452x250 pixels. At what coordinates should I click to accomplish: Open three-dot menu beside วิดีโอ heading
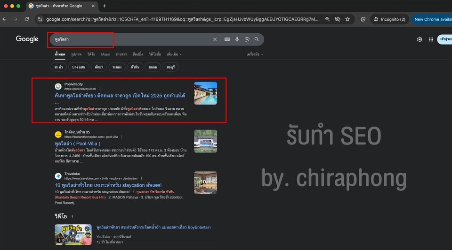72,216
